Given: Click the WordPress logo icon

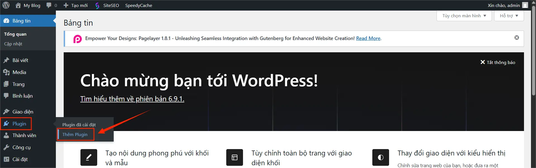Looking at the screenshot, I should point(6,5).
